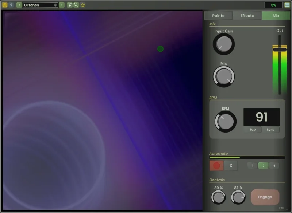Mark preset as favorite with star
This screenshot has height=213, width=292.
coord(83,5)
